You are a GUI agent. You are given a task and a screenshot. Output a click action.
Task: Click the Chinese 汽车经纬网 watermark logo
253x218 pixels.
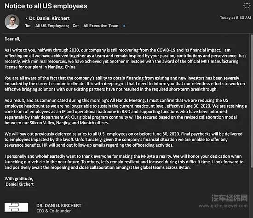tap(229, 198)
